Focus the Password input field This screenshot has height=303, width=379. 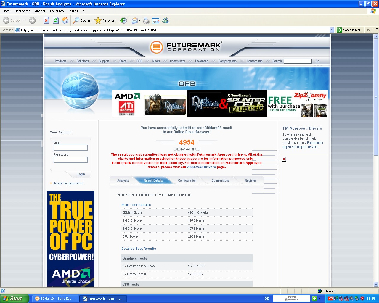tap(70, 160)
